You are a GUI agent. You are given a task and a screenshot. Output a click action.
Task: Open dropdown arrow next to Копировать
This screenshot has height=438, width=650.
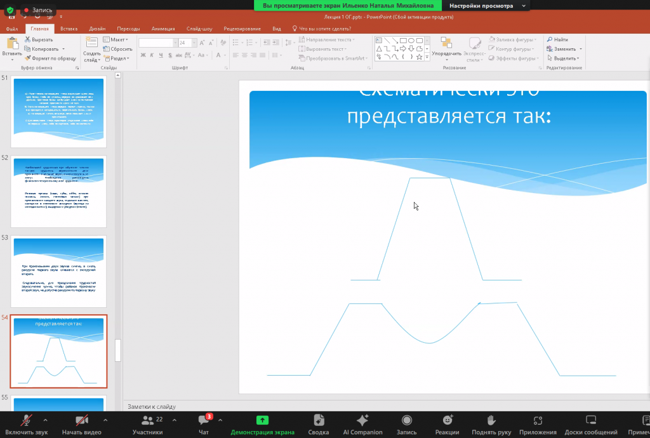pos(63,49)
